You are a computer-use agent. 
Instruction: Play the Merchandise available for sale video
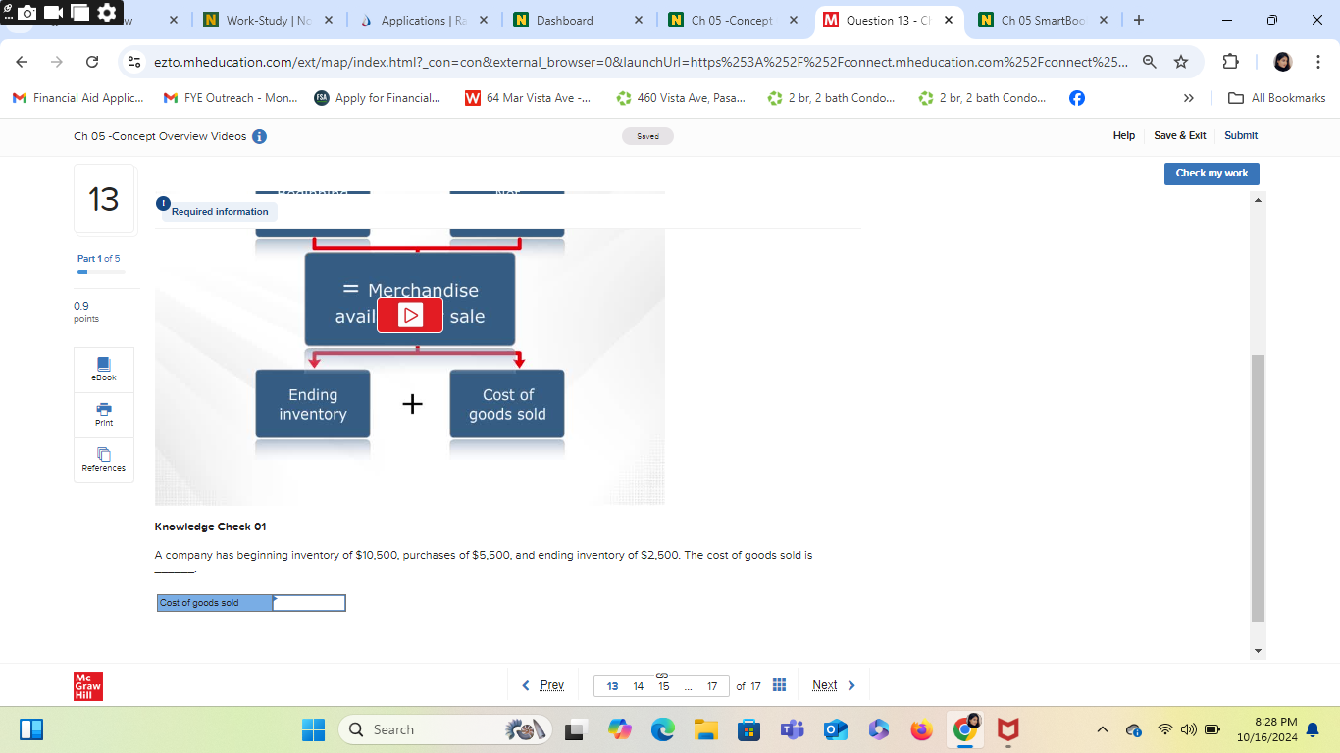pos(410,316)
